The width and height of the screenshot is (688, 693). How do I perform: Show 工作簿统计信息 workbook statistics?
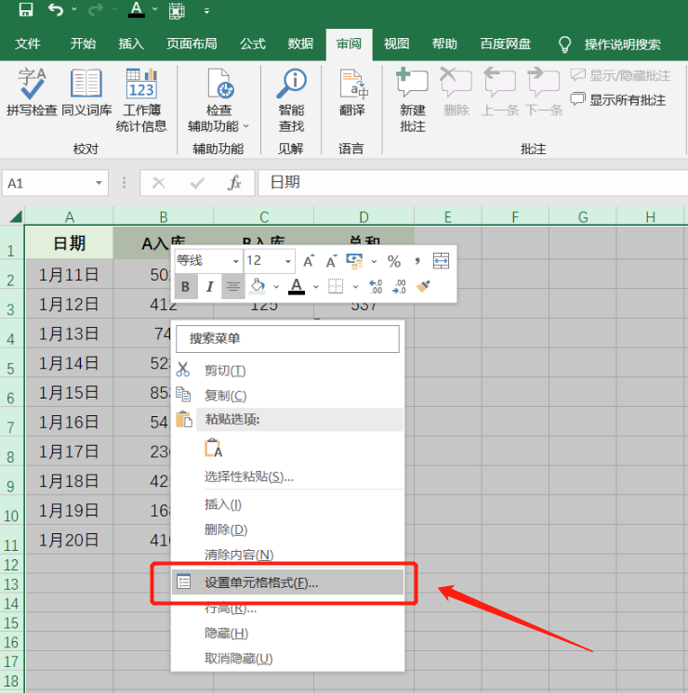pos(141,100)
